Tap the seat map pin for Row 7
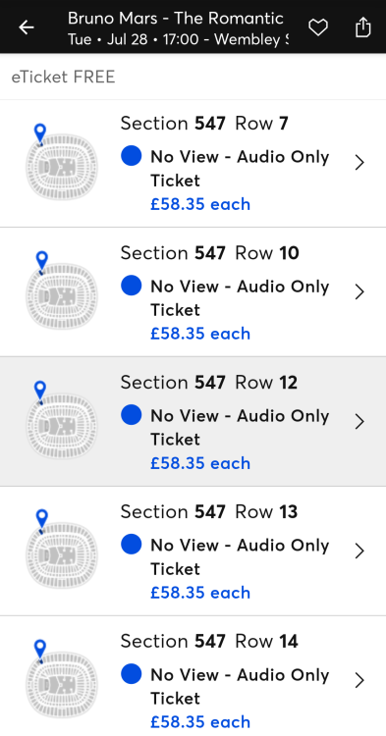386x736 pixels. pyautogui.click(x=40, y=133)
